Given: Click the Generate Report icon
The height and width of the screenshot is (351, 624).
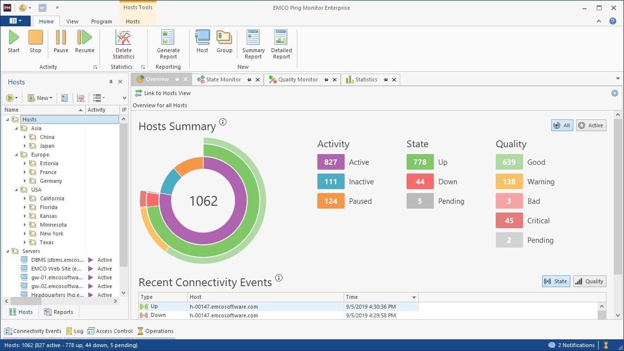Looking at the screenshot, I should point(168,43).
